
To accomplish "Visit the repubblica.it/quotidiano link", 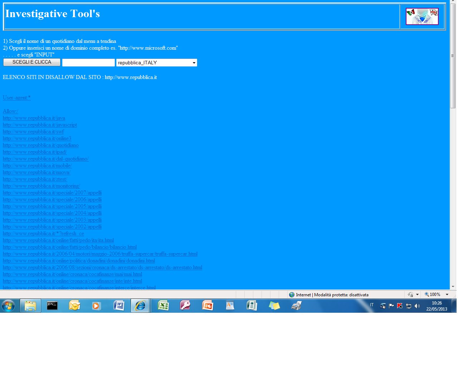I will (x=41, y=145).
